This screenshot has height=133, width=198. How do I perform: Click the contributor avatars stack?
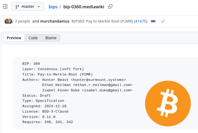(9, 21)
